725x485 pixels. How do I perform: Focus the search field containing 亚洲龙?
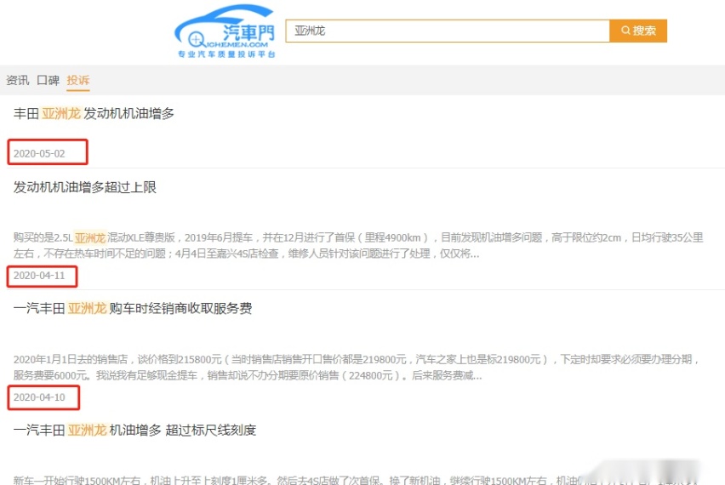448,31
